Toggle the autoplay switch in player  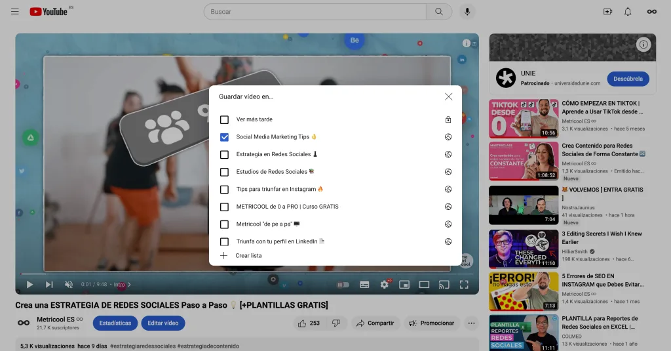click(x=343, y=285)
